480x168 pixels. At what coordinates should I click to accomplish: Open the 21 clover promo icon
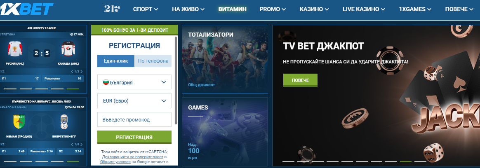(112, 9)
